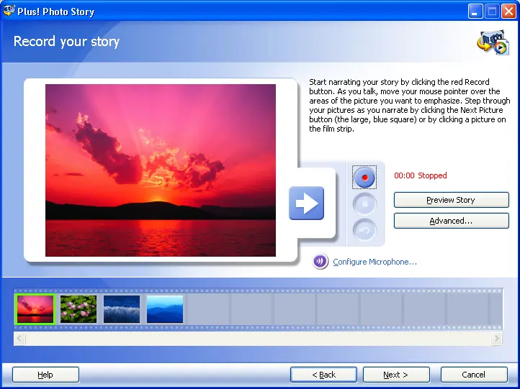Go back with the Back button

[323, 375]
